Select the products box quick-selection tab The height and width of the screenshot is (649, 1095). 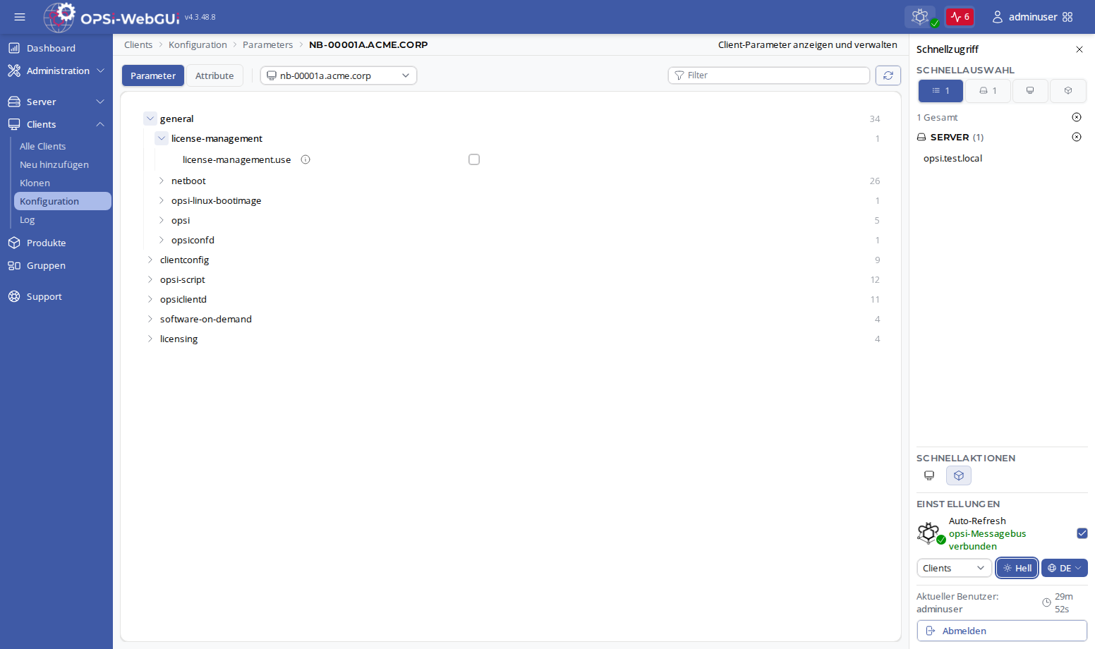[x=1068, y=90]
